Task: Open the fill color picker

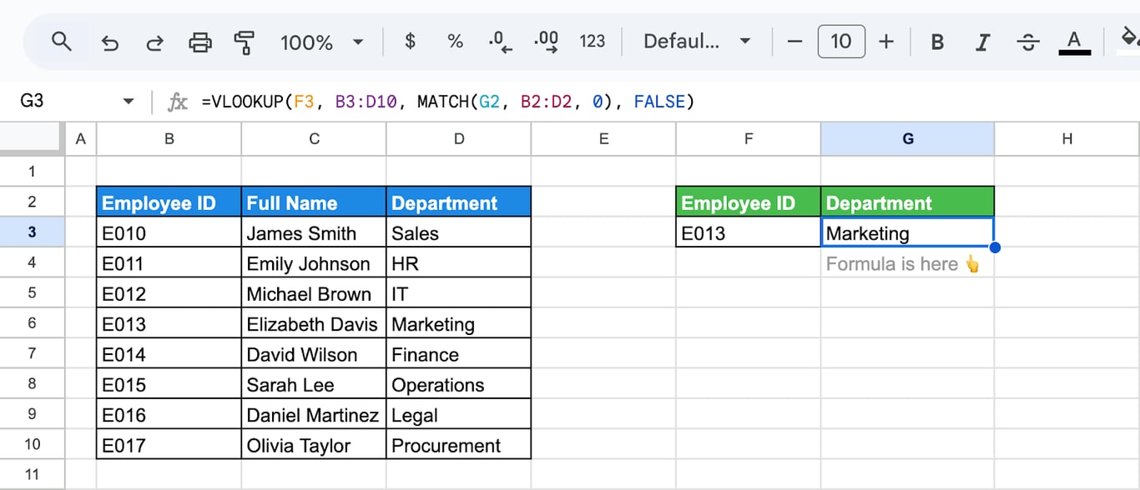Action: [x=1128, y=39]
